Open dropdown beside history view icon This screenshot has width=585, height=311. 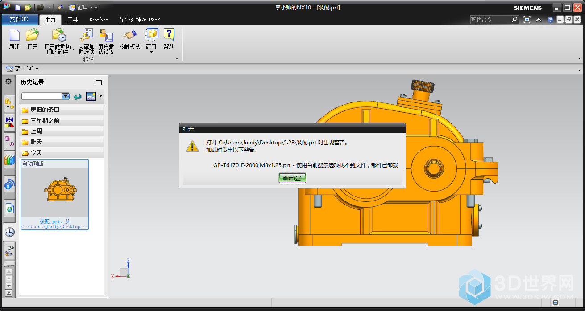[x=100, y=96]
